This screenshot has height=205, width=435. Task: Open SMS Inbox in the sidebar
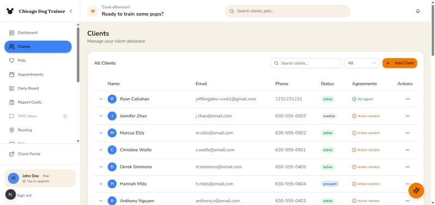(38, 116)
